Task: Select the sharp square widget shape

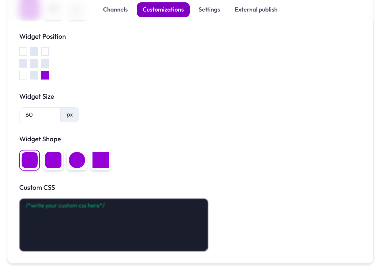Action: tap(100, 160)
